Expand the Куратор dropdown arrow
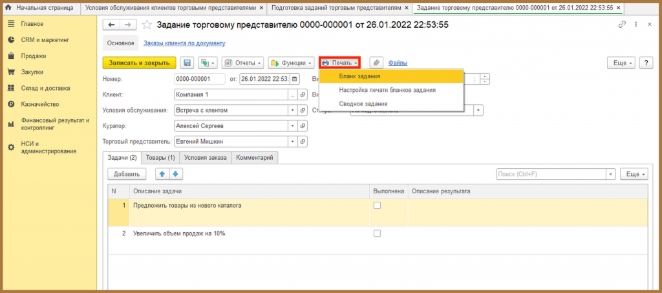This screenshot has height=293, width=662. coord(294,126)
